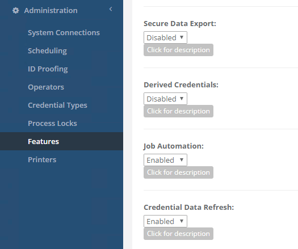Click the Administration heading text

(51, 10)
